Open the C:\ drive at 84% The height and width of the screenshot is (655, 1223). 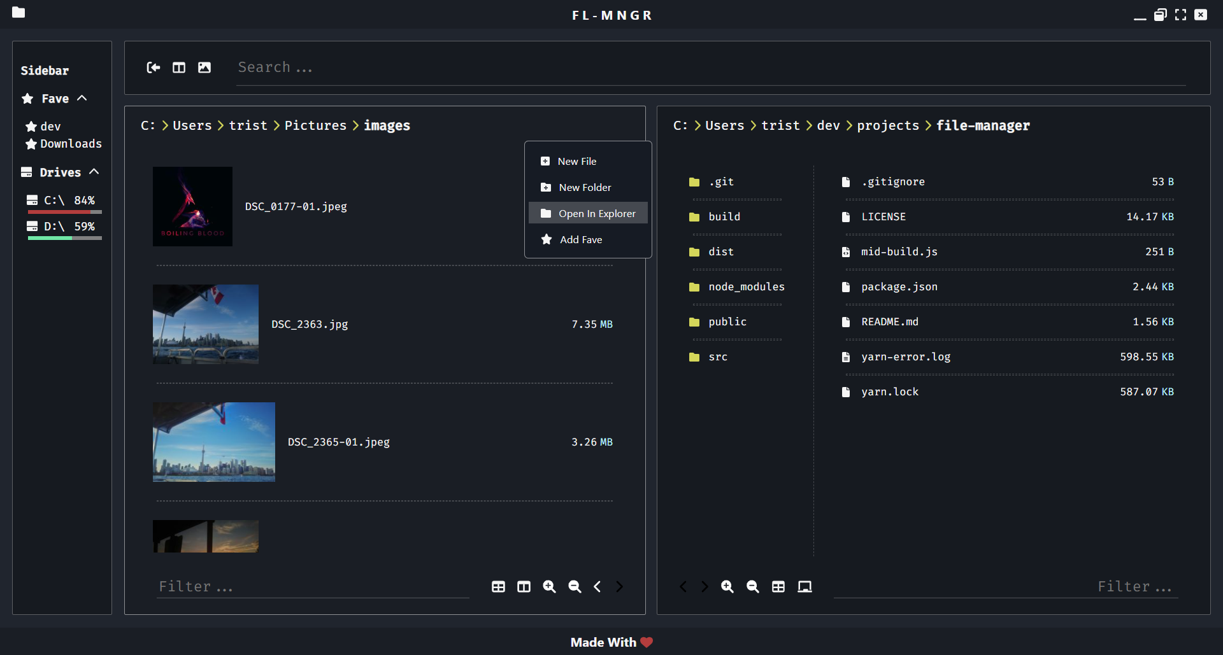[x=61, y=201]
